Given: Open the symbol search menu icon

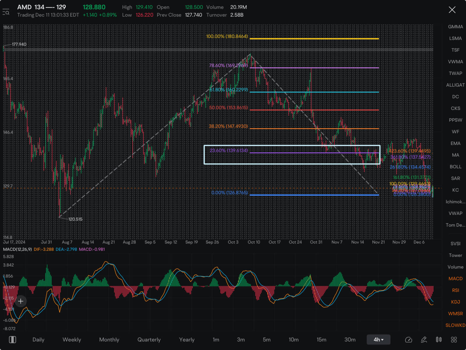Looking at the screenshot, I should click(6, 12).
